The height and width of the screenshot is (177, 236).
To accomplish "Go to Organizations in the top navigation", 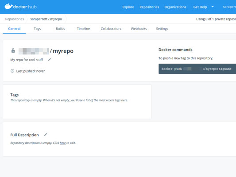I will coord(175,7).
